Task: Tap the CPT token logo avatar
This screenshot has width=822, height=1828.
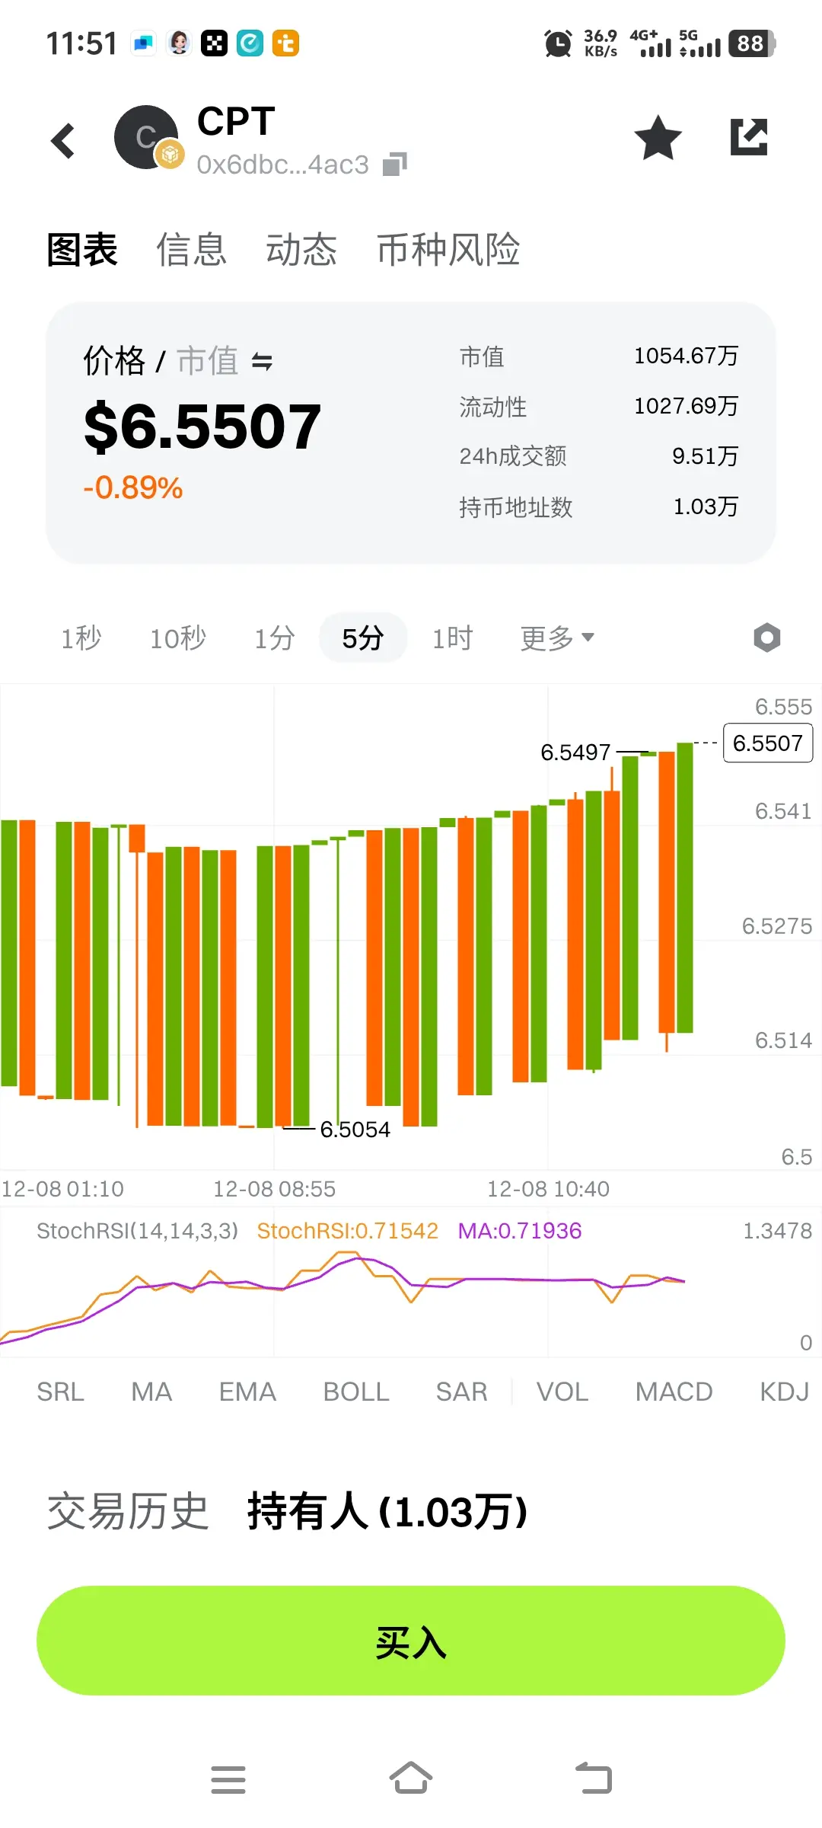Action: pos(146,137)
